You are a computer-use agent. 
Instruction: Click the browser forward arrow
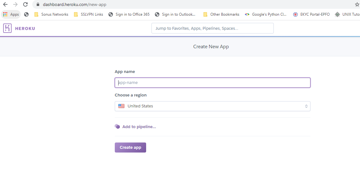coord(15,4)
